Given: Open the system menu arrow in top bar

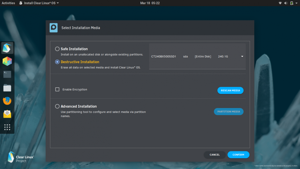Looking at the screenshot, I should click(297, 3).
